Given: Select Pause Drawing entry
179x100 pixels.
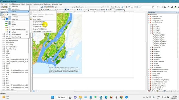Looking at the screenshot, I should click(x=16, y=34).
